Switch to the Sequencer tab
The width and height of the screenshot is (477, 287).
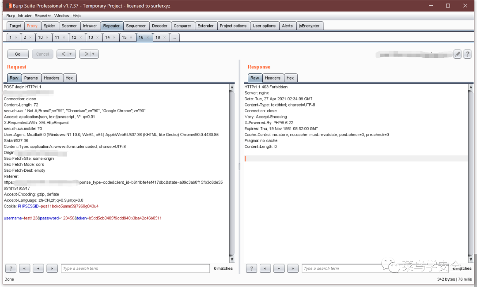coord(136,26)
